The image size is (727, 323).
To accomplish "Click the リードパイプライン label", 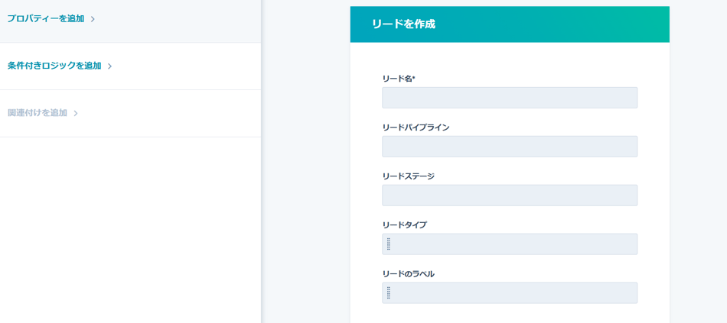I will coord(416,128).
